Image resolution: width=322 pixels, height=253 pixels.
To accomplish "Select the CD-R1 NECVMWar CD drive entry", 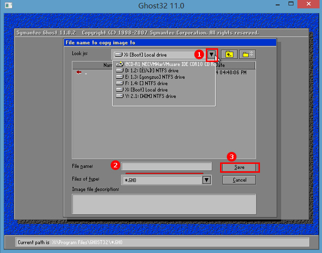I will 164,64.
